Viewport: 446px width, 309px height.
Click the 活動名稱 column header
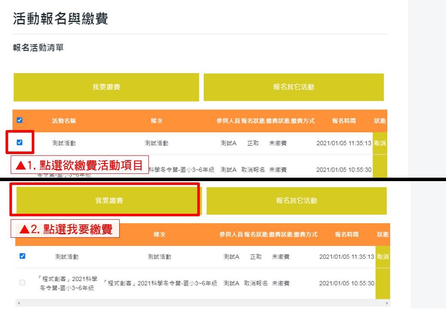(64, 121)
